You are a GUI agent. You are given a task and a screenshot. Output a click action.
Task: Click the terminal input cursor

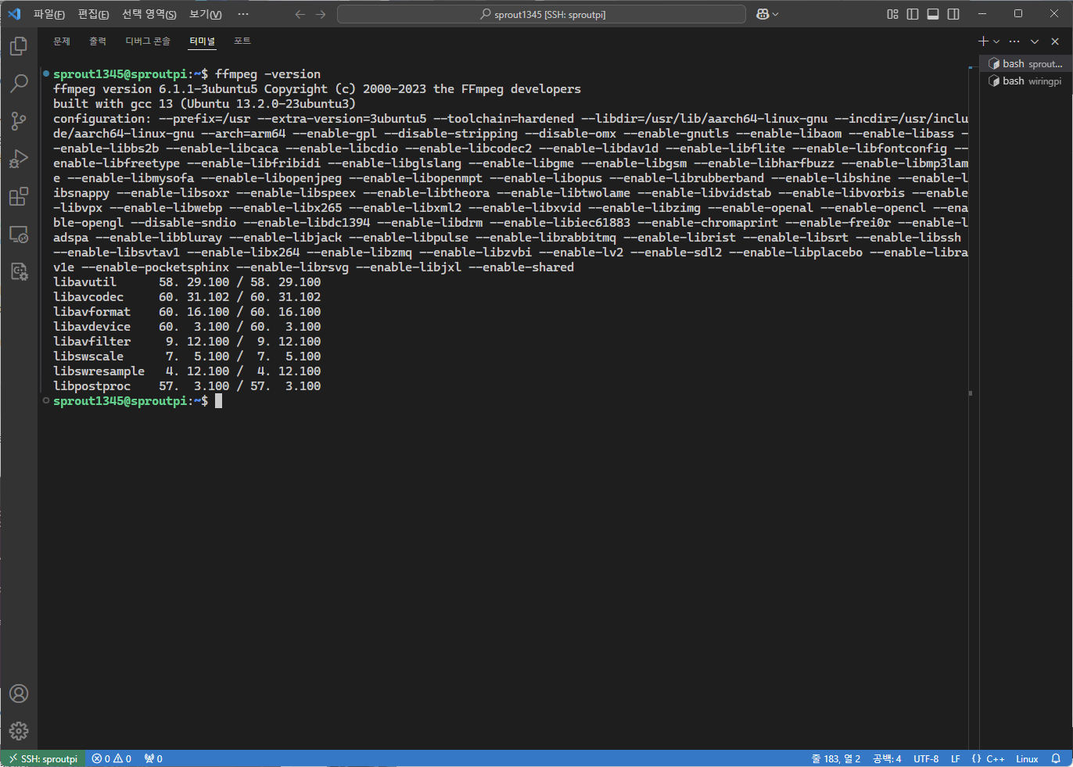[219, 401]
